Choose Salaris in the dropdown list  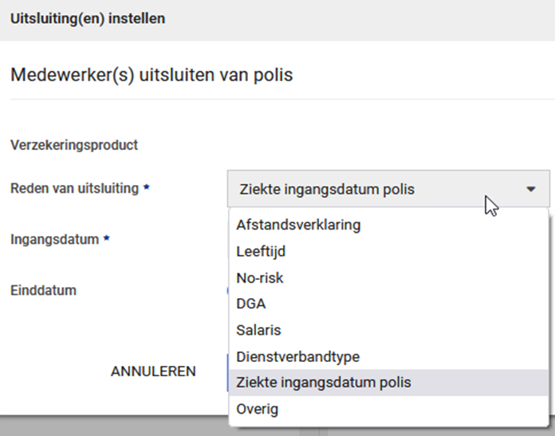[x=258, y=330]
